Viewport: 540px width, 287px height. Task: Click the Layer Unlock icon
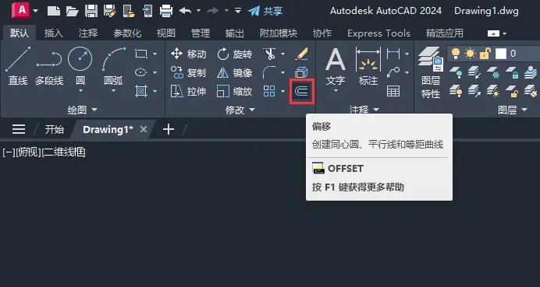coord(512,91)
